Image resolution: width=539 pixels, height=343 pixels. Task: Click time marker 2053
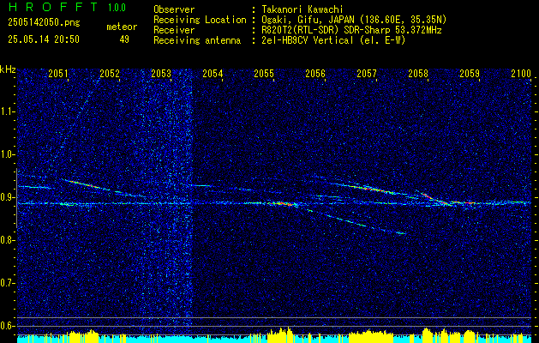pyautogui.click(x=161, y=74)
